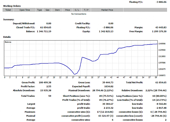The height and width of the screenshot is (122, 170).
Task: Click the 'Maximum' row label
Action: pyautogui.click(x=30, y=112)
